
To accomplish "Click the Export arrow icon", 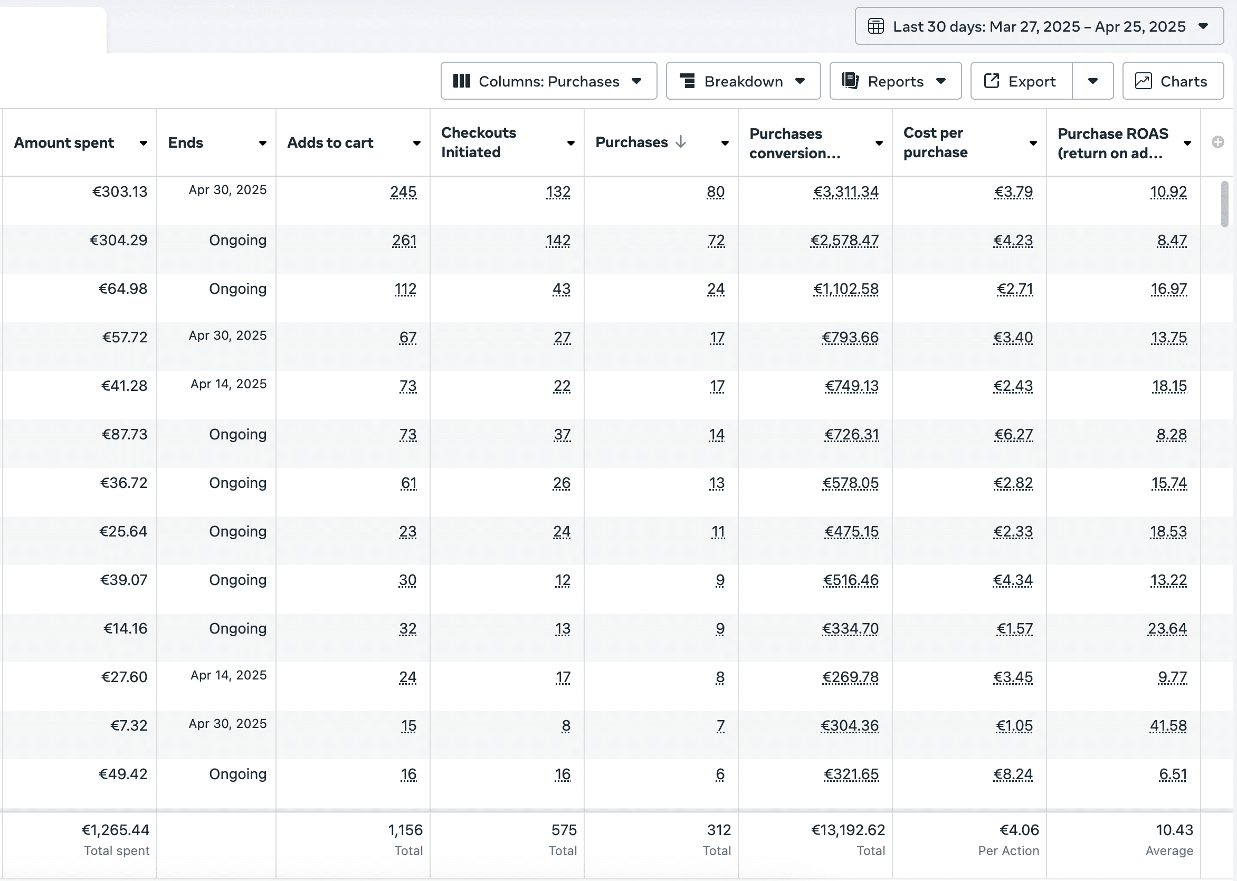I will (991, 81).
